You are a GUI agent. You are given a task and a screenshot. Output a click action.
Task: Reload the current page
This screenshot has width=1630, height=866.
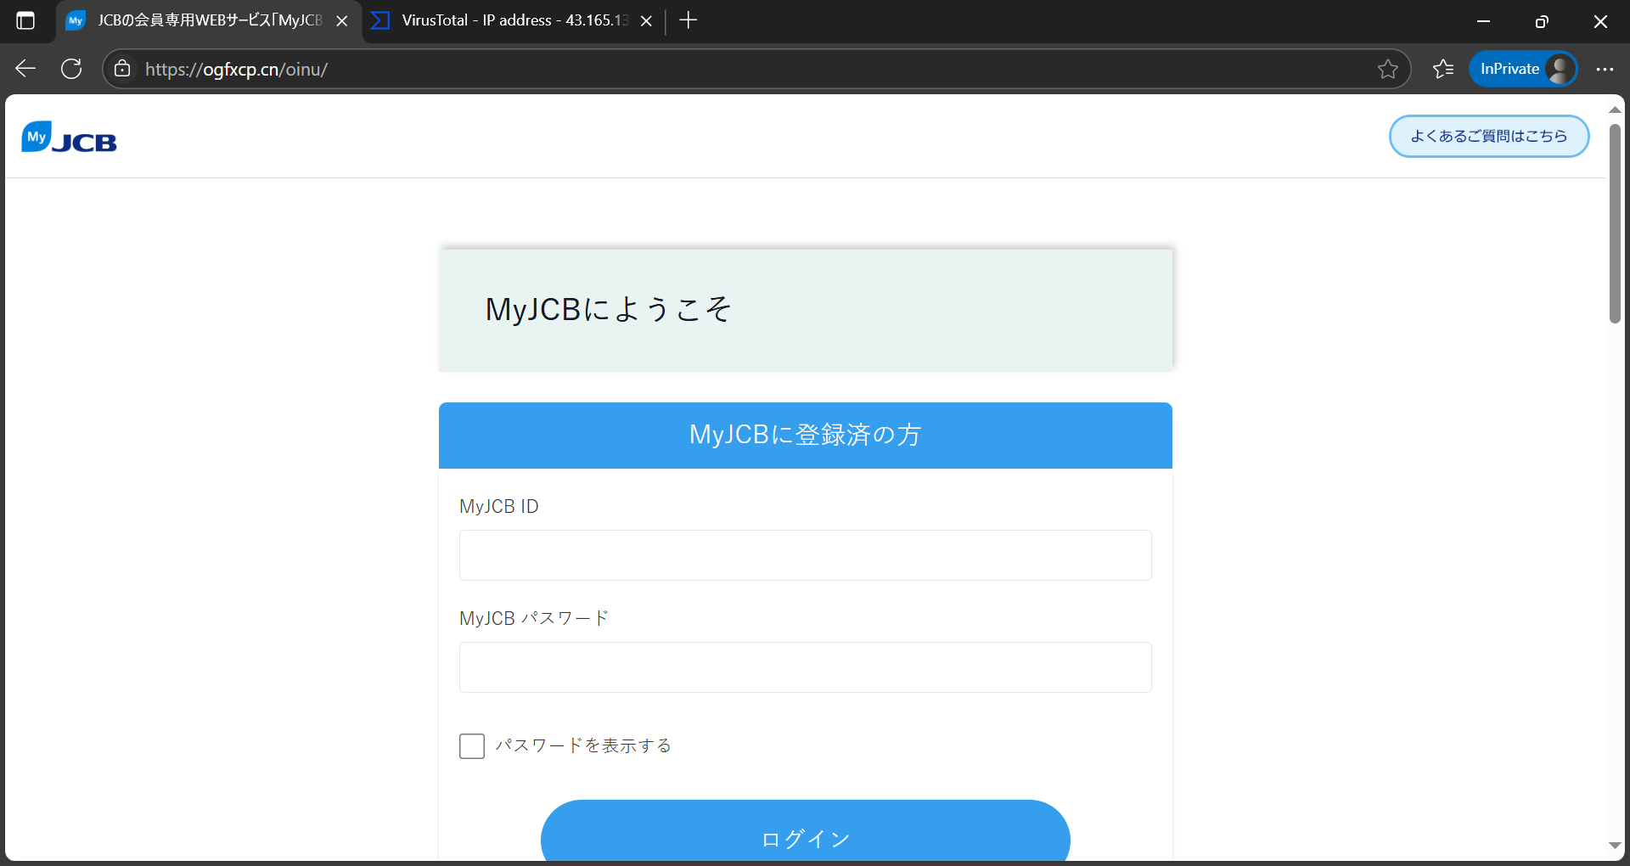[x=71, y=69]
